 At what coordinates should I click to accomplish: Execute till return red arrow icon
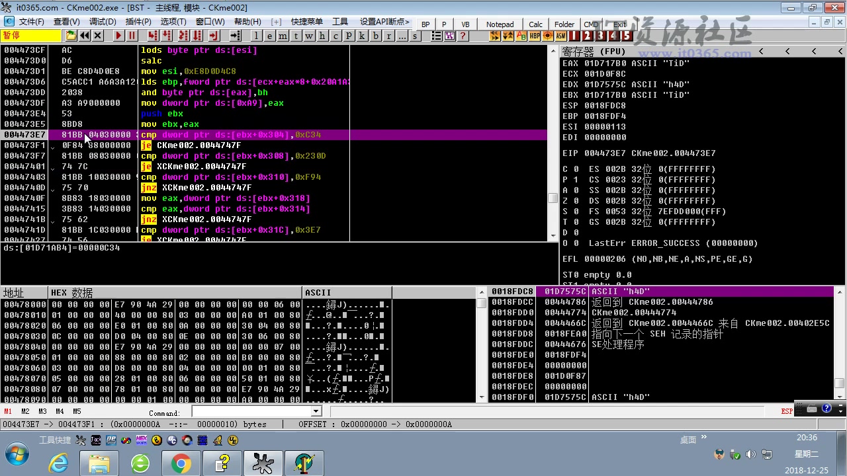tap(213, 36)
